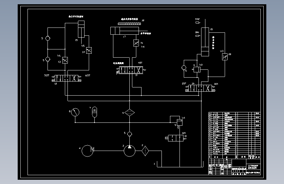Click the check valve left of V2
The image size is (284, 184).
[184, 68]
